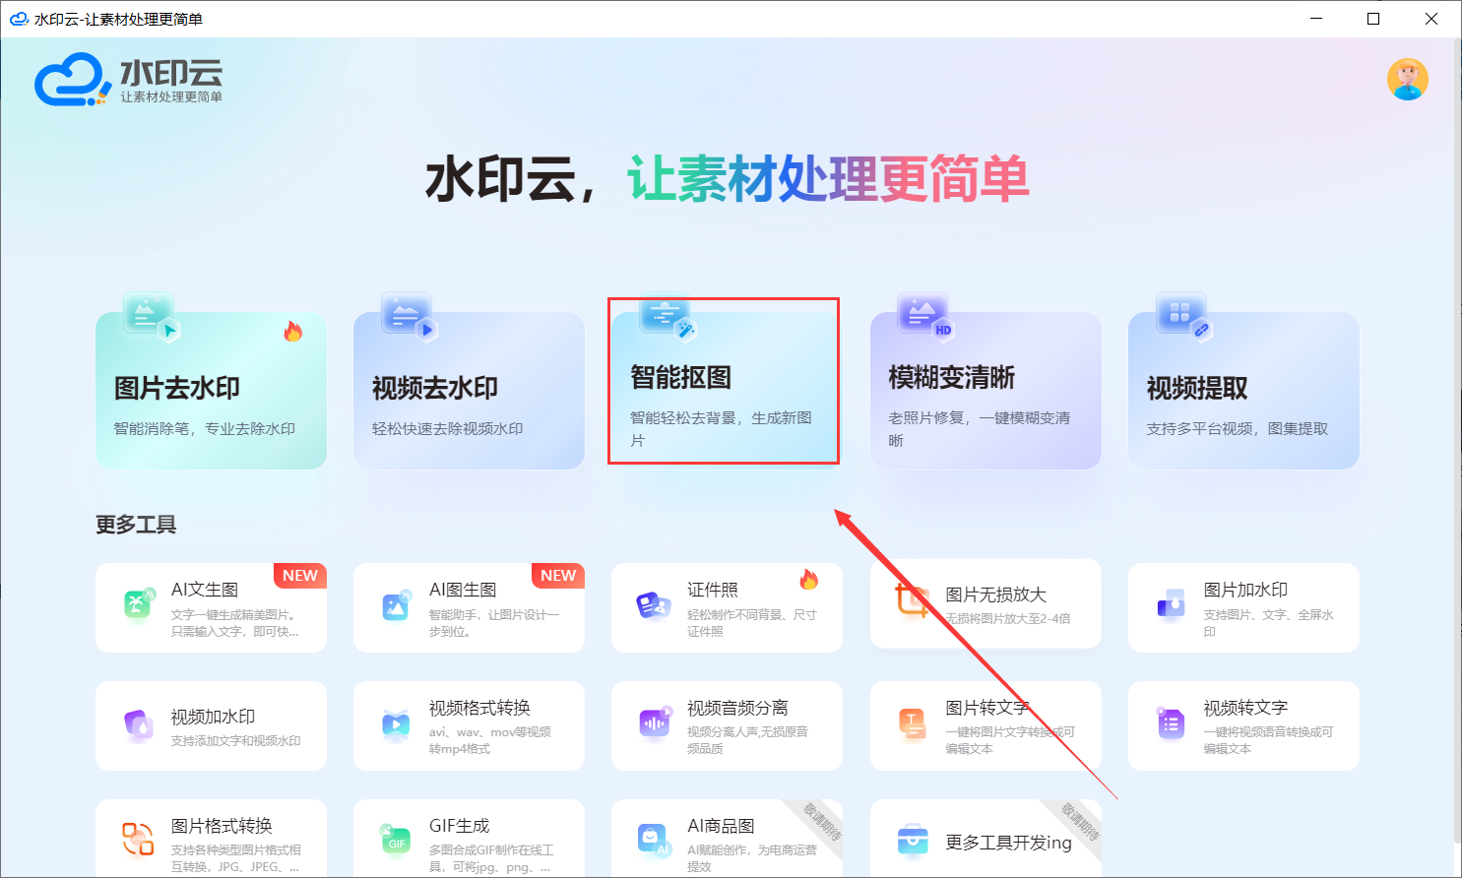Open the 图片加水印 tool icon
Screen dimensions: 1462x878
1171,604
